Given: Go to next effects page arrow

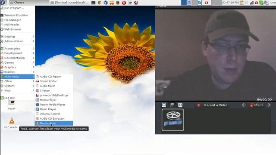Looking at the screenshot, I should tap(269, 105).
